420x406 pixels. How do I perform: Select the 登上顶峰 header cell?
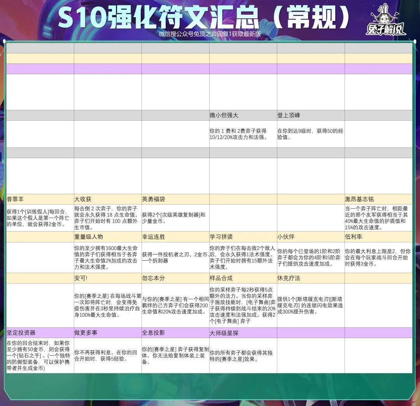(x=311, y=115)
